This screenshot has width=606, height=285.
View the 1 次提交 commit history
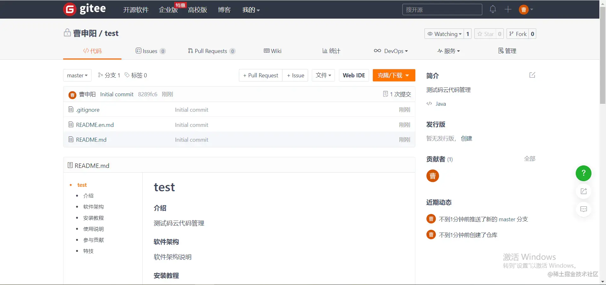(397, 94)
